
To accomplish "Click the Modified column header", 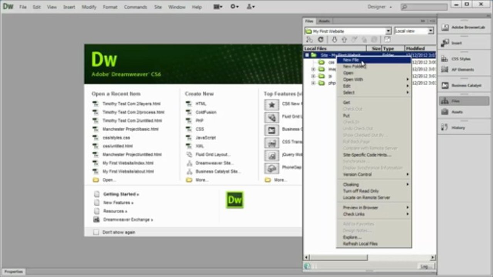I will 420,48.
